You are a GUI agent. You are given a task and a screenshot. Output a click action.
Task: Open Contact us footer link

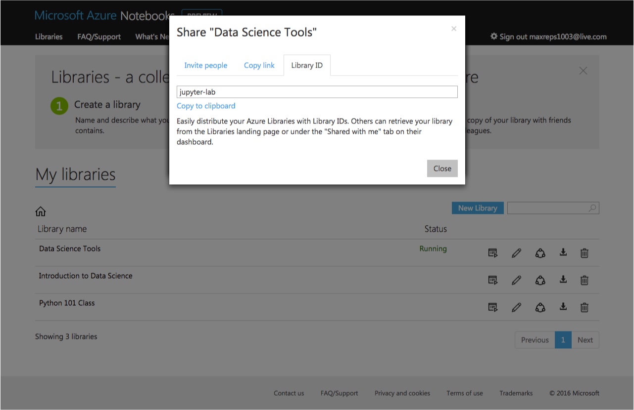[289, 393]
